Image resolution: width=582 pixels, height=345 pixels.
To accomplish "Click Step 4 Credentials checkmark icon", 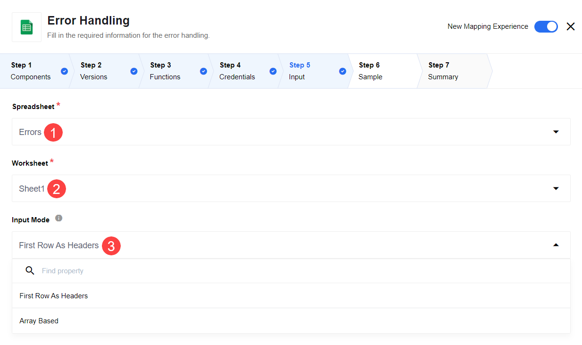I will tap(273, 71).
